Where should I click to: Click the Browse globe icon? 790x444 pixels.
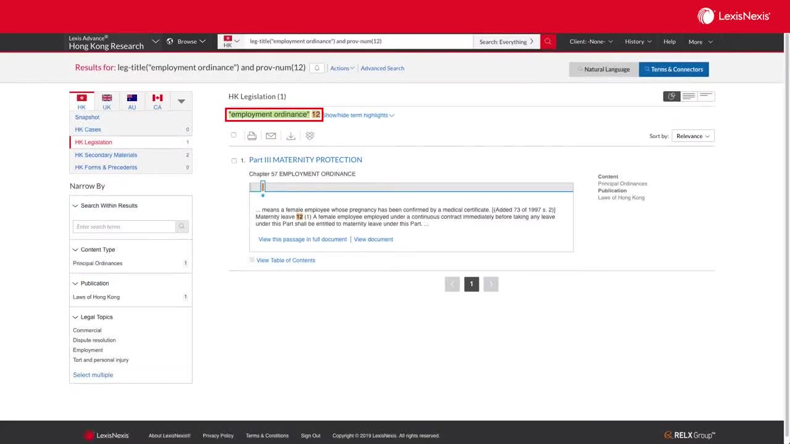coord(170,41)
